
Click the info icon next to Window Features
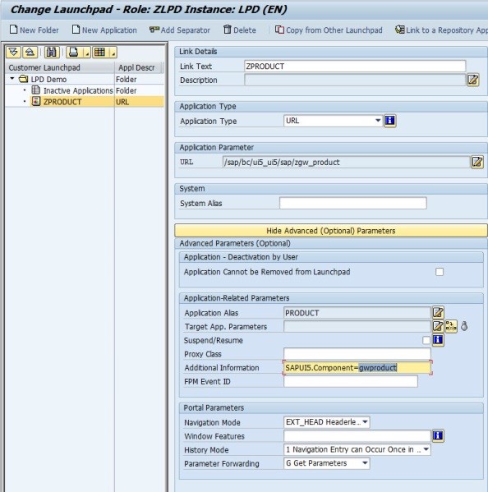(x=438, y=435)
